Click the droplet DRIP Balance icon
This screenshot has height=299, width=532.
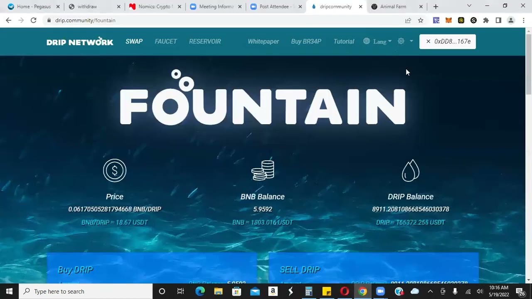tap(411, 170)
